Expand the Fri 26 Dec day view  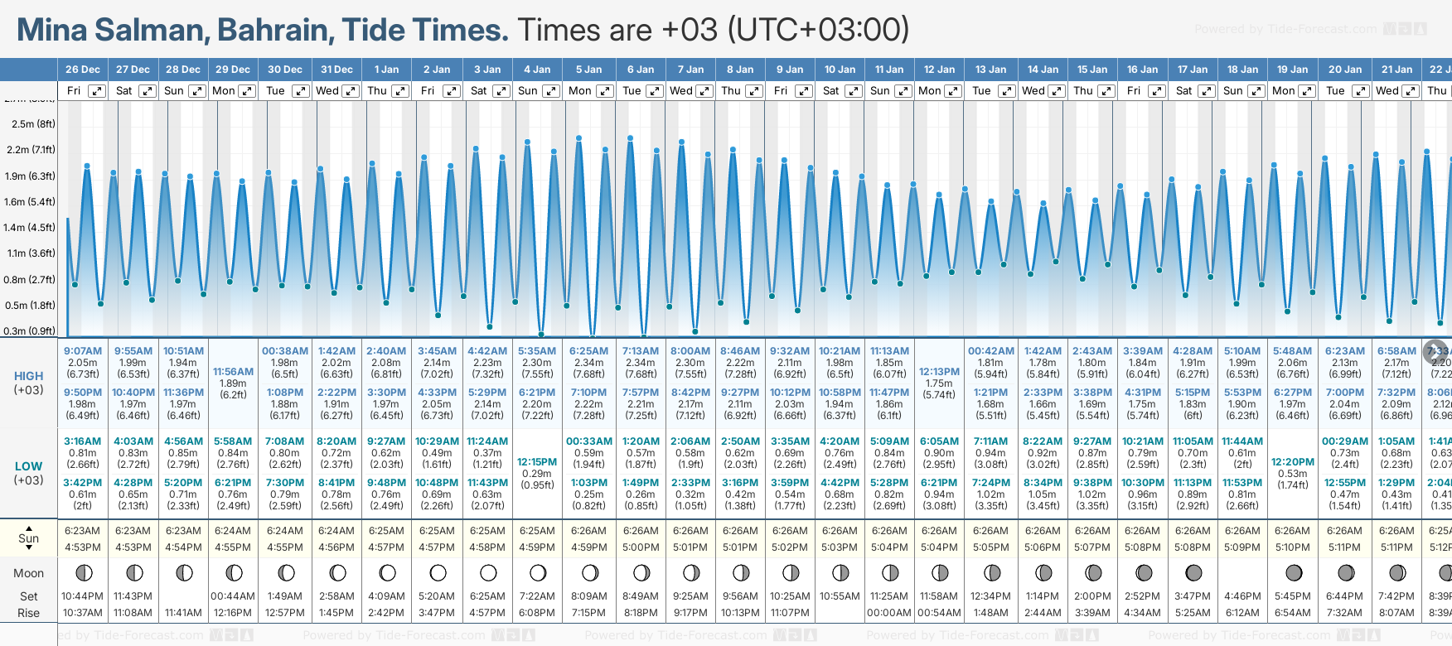pos(97,91)
